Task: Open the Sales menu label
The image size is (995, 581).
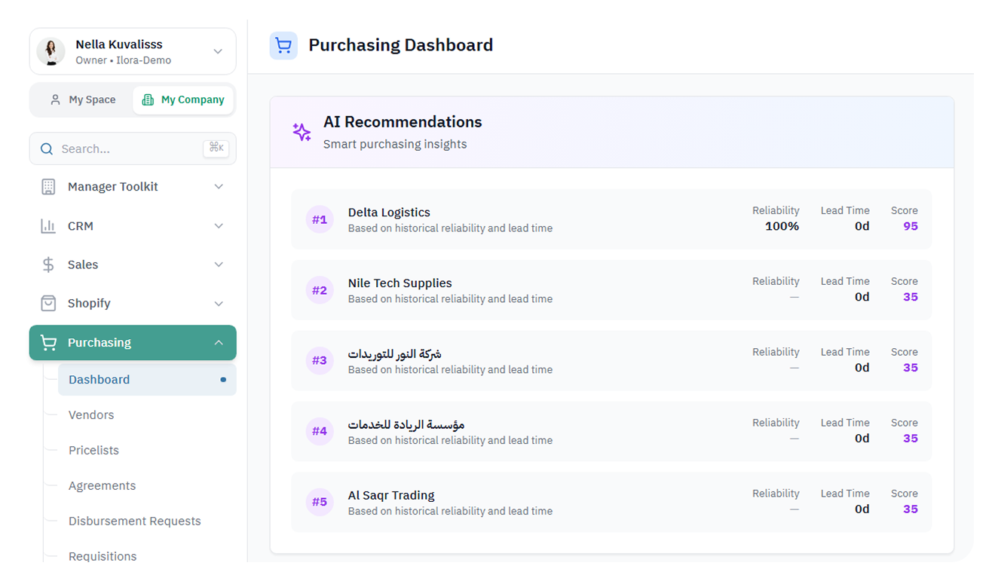Action: pos(83,265)
